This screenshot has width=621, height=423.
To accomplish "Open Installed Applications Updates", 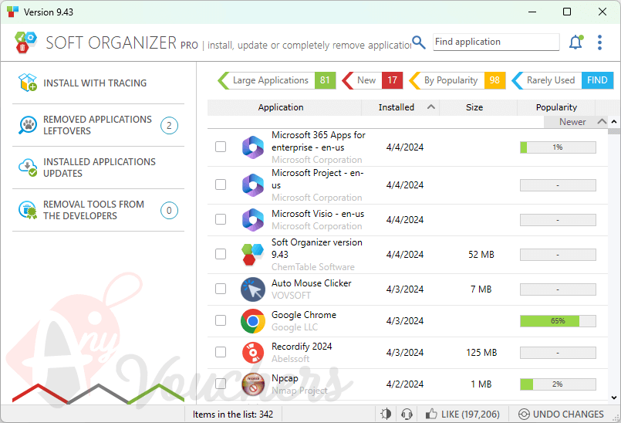I will click(x=98, y=168).
